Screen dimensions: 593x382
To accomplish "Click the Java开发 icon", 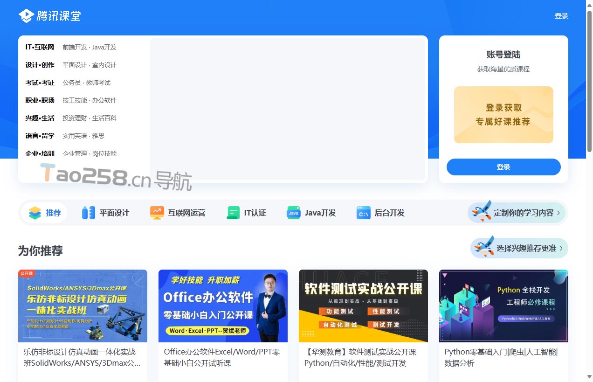I will tap(294, 213).
